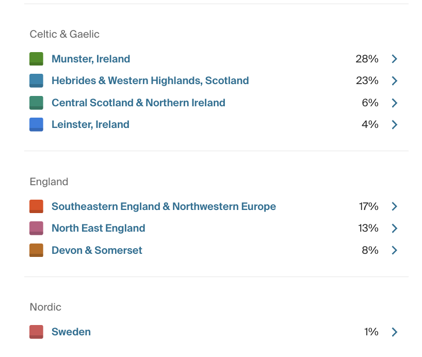Open the Munster, Ireland link
The width and height of the screenshot is (422, 357).
pos(91,59)
